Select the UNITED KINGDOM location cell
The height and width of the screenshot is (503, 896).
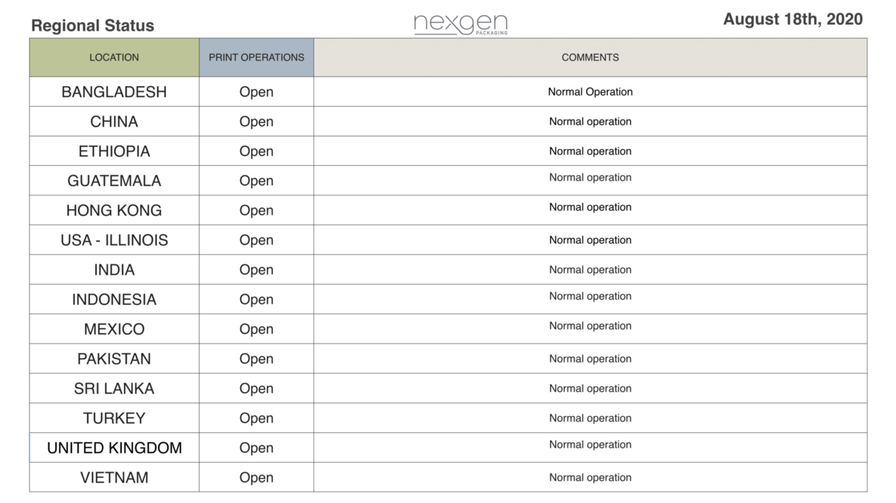(x=114, y=448)
